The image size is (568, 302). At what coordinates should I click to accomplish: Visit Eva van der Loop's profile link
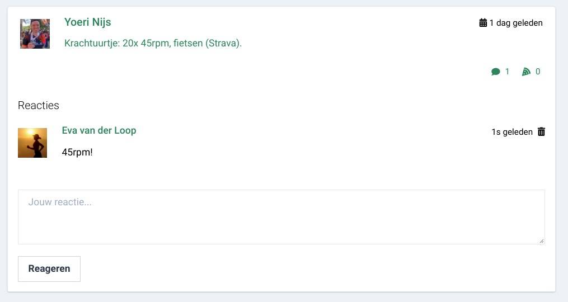(x=99, y=130)
